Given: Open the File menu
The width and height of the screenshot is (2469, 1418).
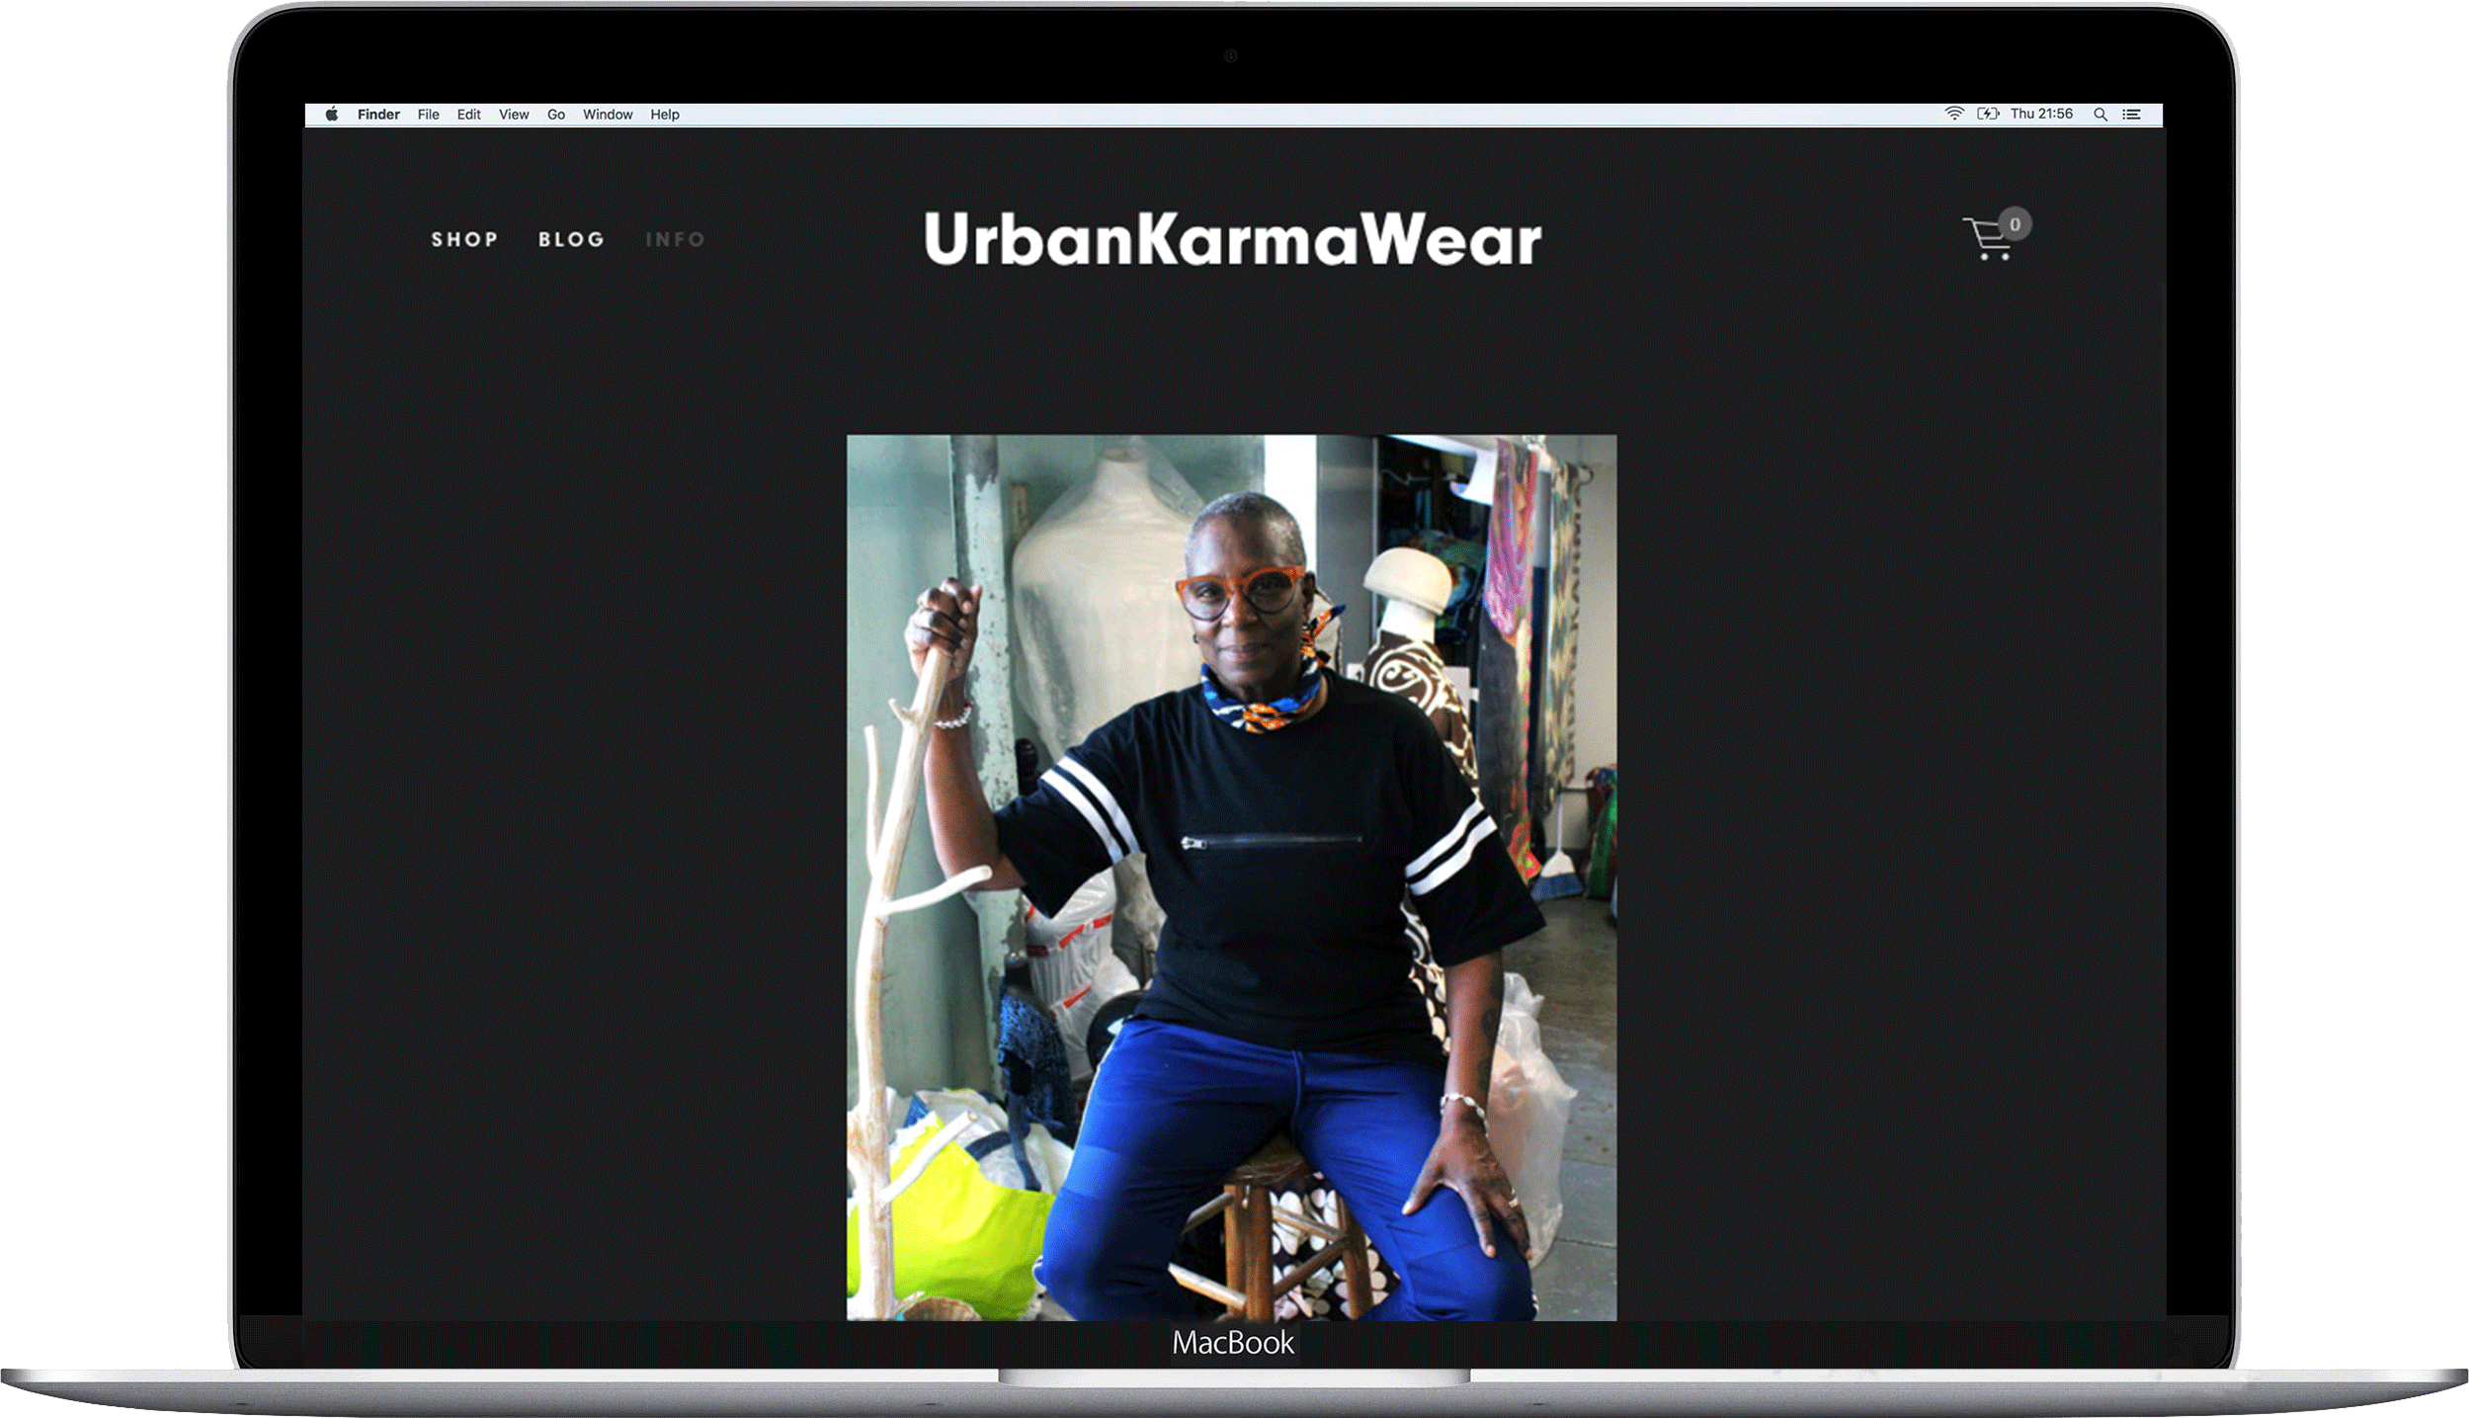Looking at the screenshot, I should tap(428, 114).
